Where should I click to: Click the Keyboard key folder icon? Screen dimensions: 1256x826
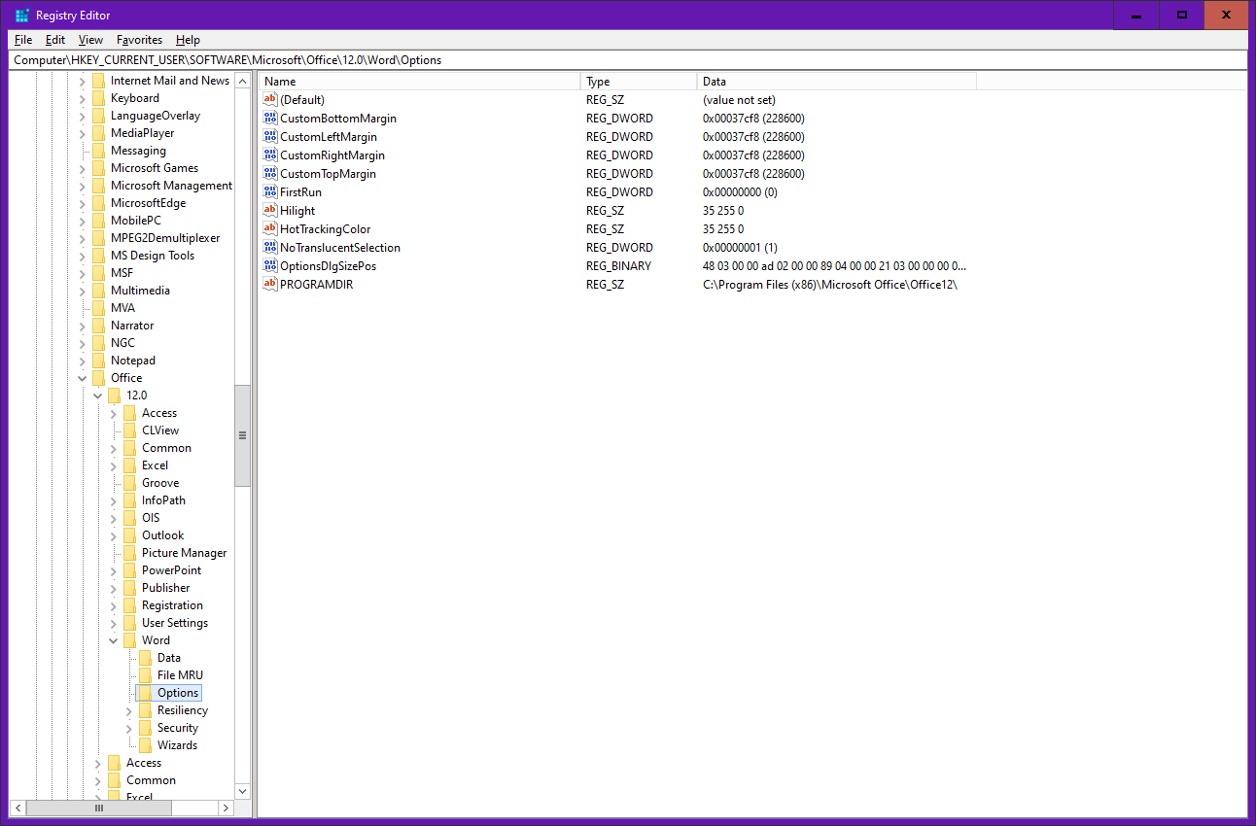click(x=98, y=98)
